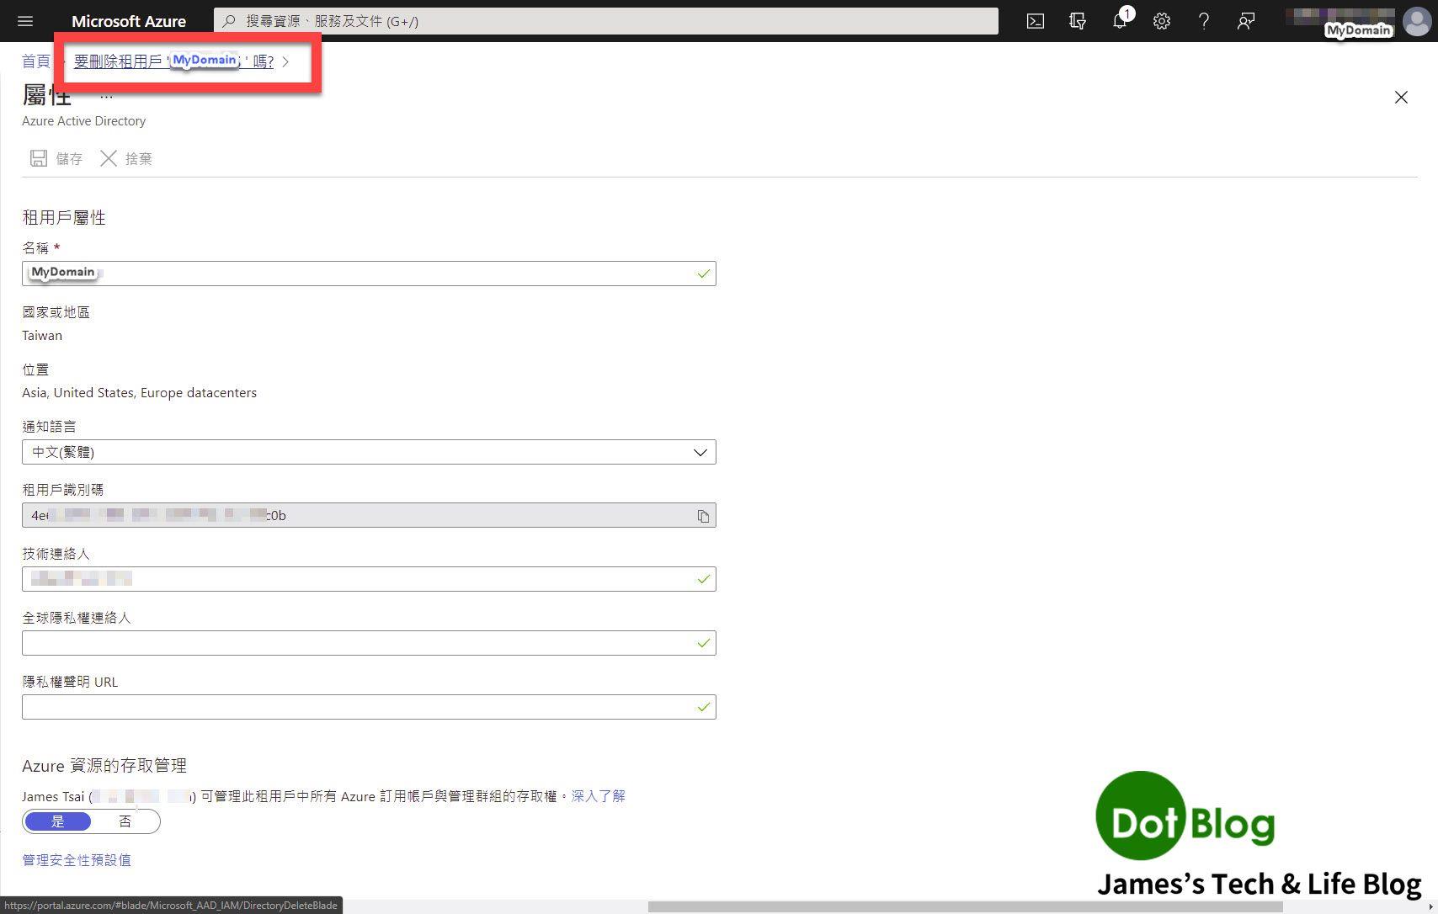Open notifications bell
Viewport: 1438px width, 914px height.
[x=1120, y=21]
